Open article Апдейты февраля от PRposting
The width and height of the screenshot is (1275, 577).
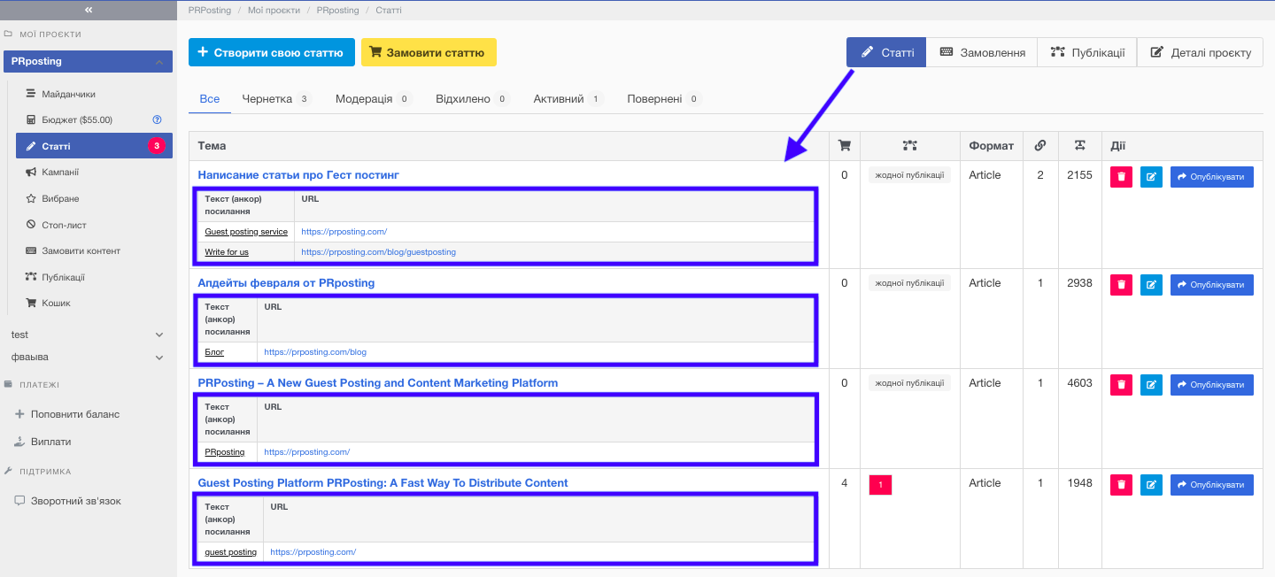point(286,283)
